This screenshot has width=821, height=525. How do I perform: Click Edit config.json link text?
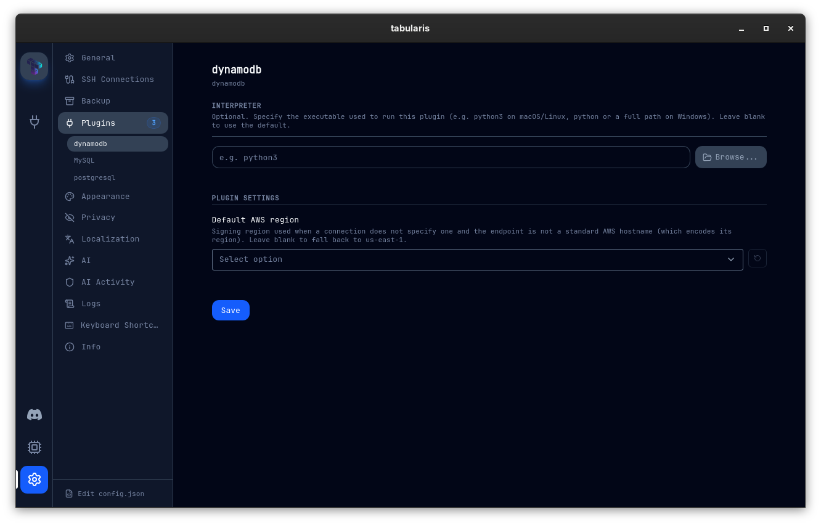point(111,494)
